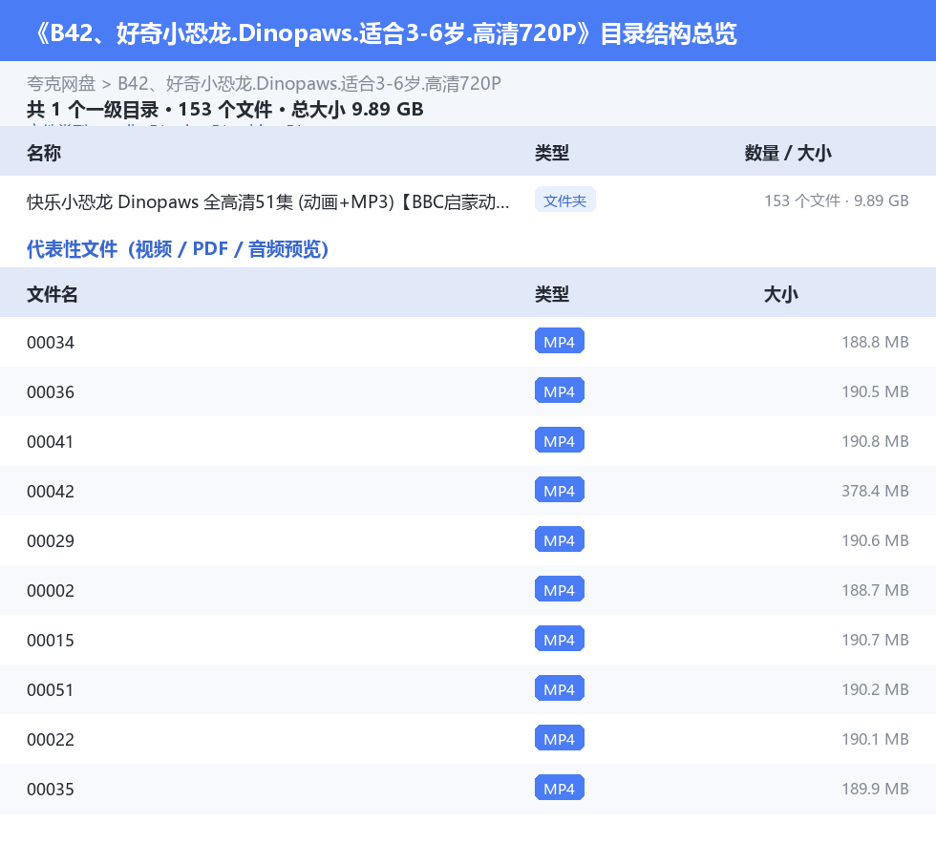Viewport: 936px width, 844px height.
Task: Click MP4 badge for file 00042
Action: pyautogui.click(x=560, y=490)
